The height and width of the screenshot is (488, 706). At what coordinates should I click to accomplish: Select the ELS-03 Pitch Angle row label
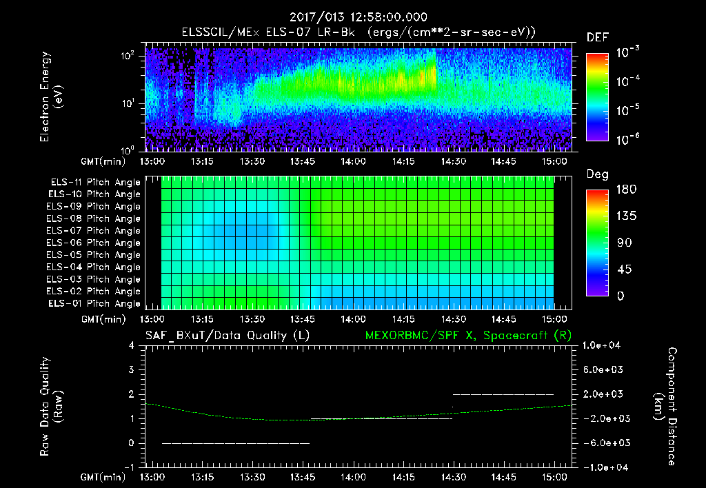point(93,279)
